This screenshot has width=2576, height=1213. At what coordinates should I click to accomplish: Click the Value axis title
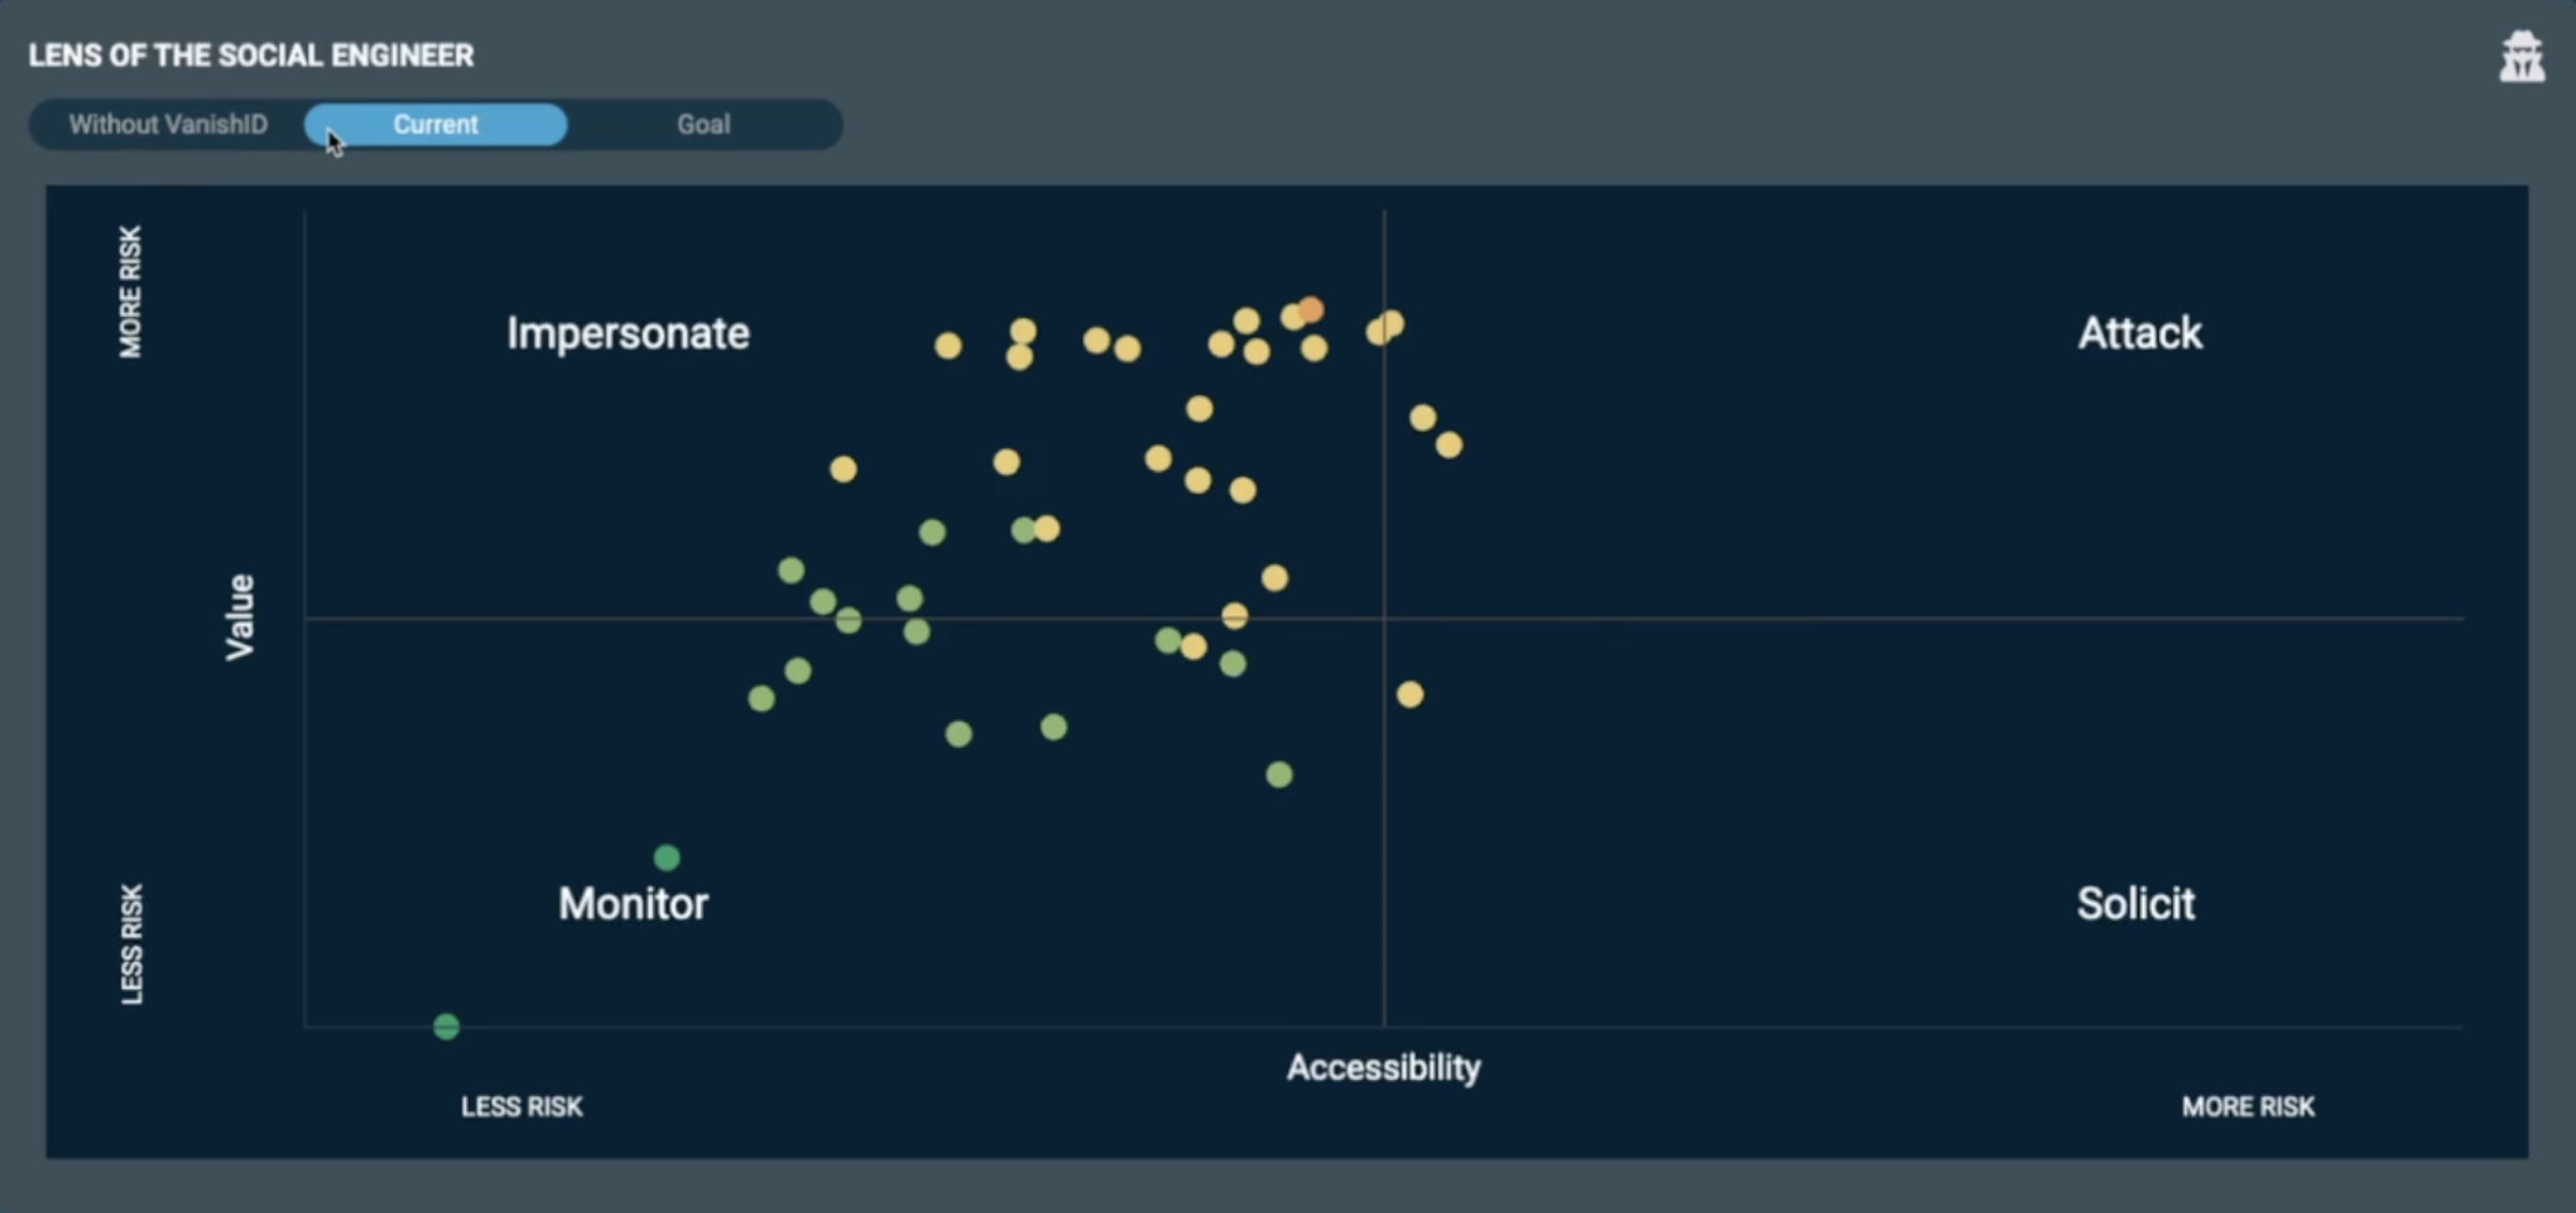point(240,617)
